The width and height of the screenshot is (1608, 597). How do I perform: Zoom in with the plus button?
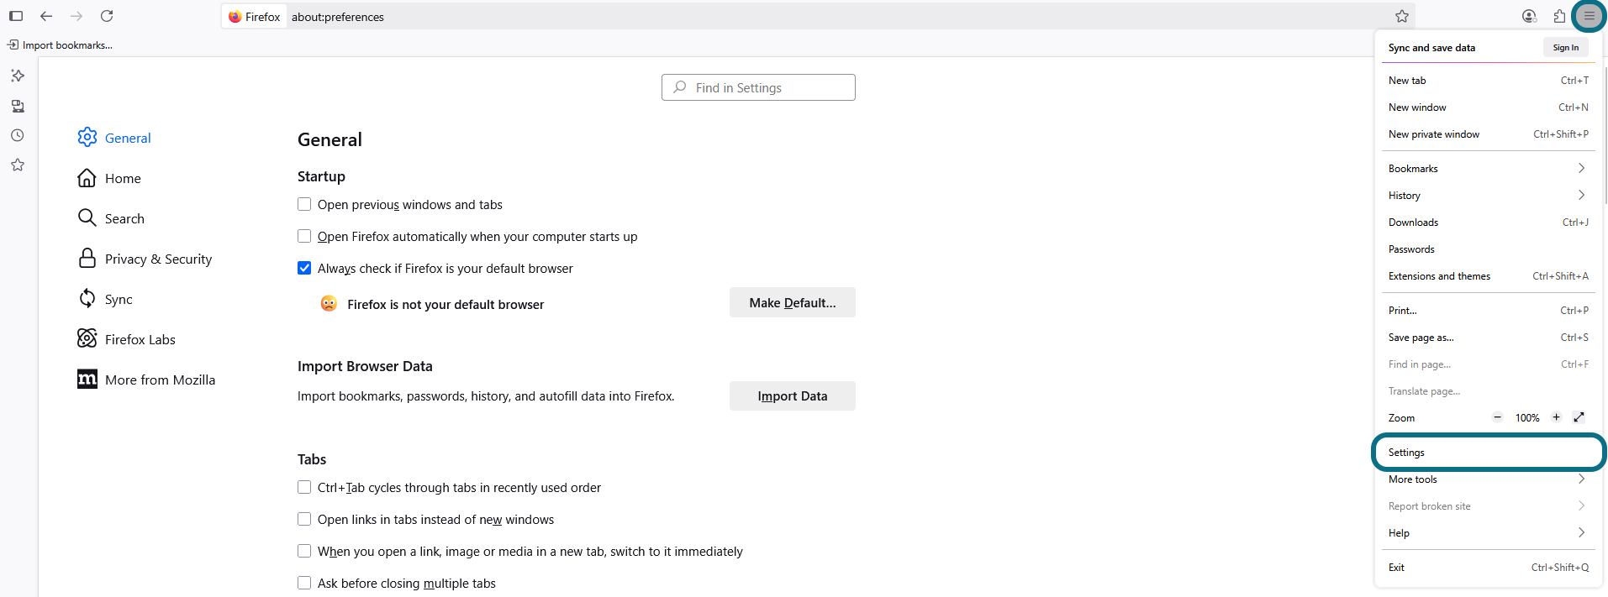(1556, 417)
